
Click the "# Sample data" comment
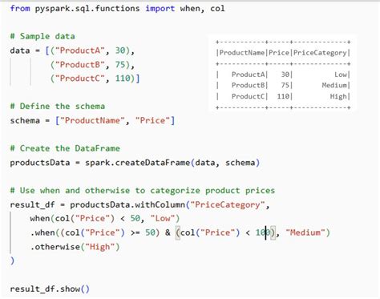pyautogui.click(x=42, y=36)
